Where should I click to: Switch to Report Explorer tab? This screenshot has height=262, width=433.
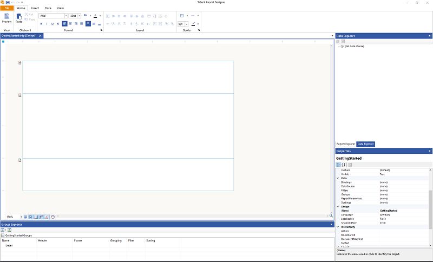[x=346, y=144]
